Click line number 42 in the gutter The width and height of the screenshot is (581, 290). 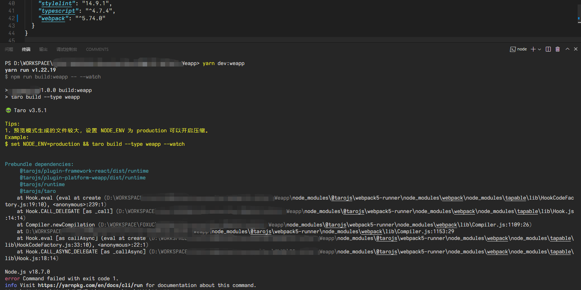[x=11, y=18]
